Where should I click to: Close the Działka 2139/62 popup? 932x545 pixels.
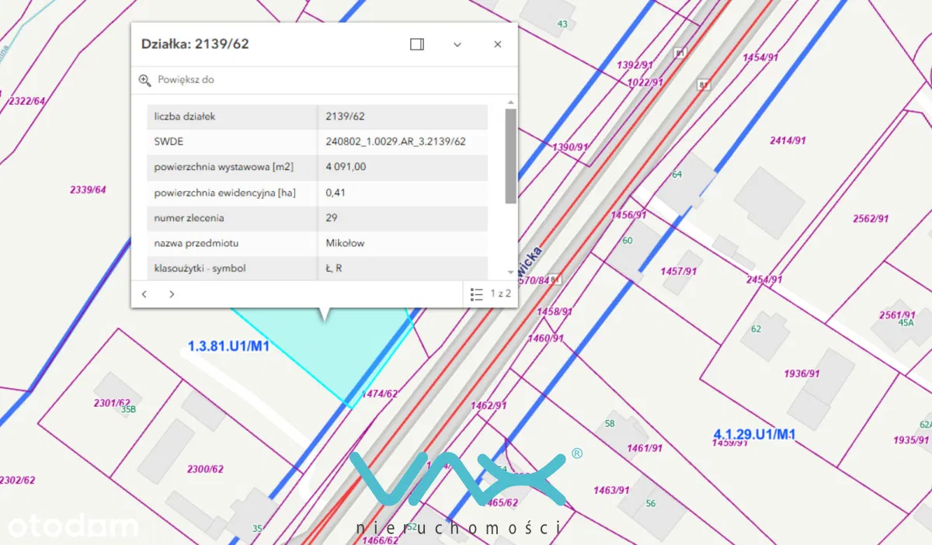coord(498,44)
